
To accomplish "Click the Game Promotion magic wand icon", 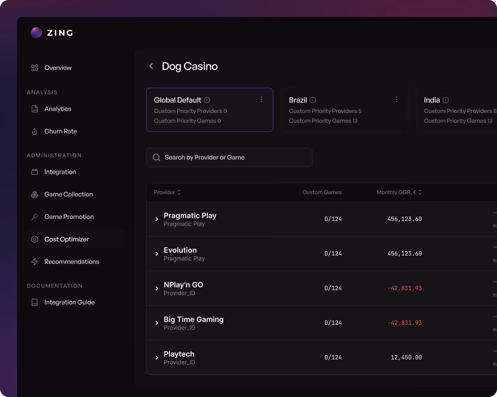I will coord(34,217).
